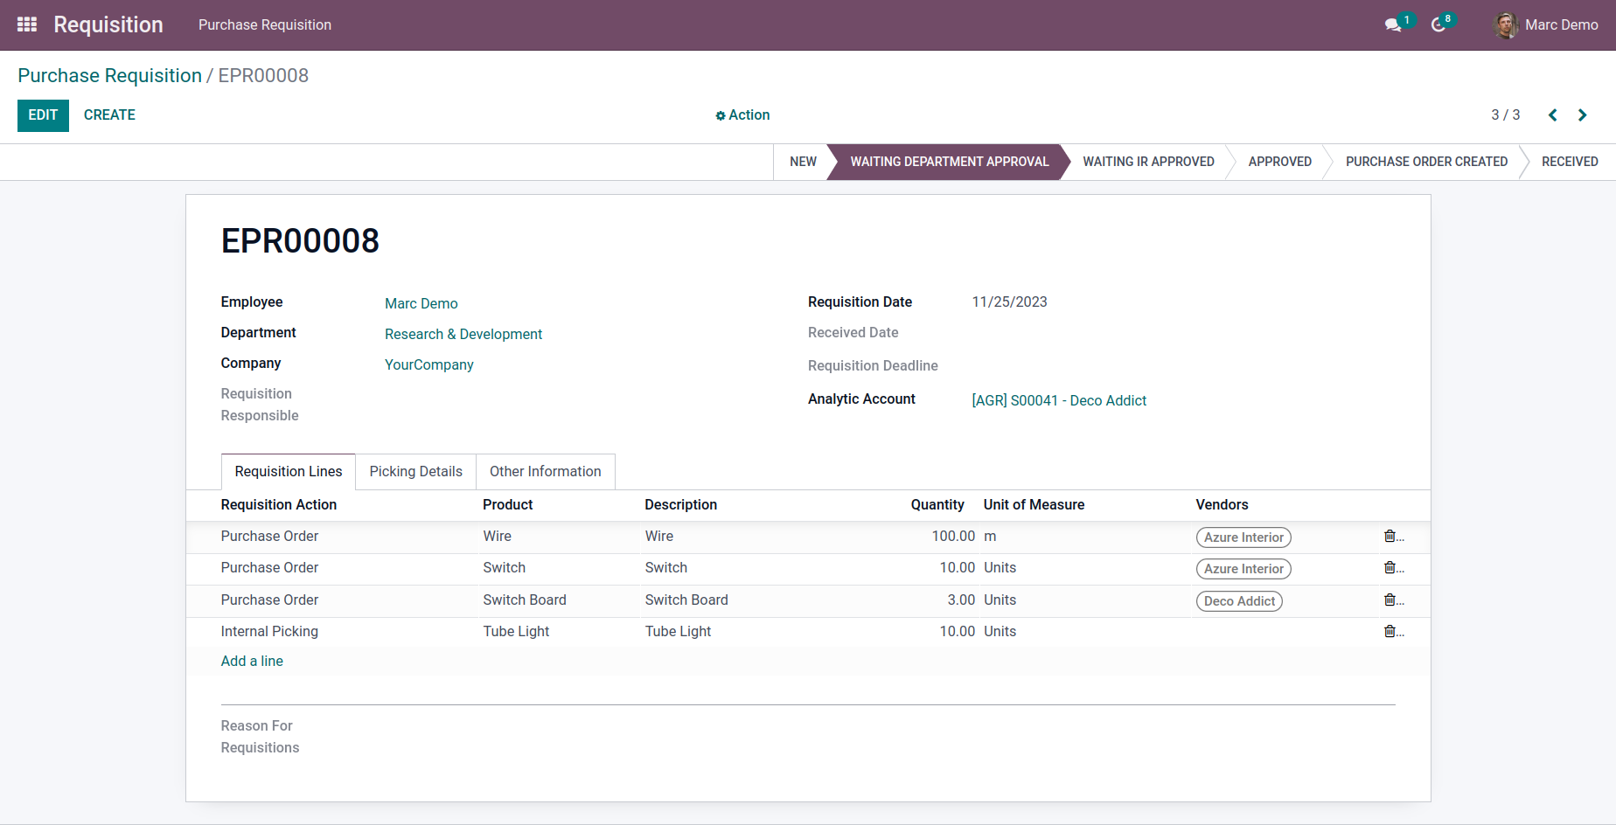Sort by Requisition Action column header
Screen dimensions: 1616x825
pos(279,504)
